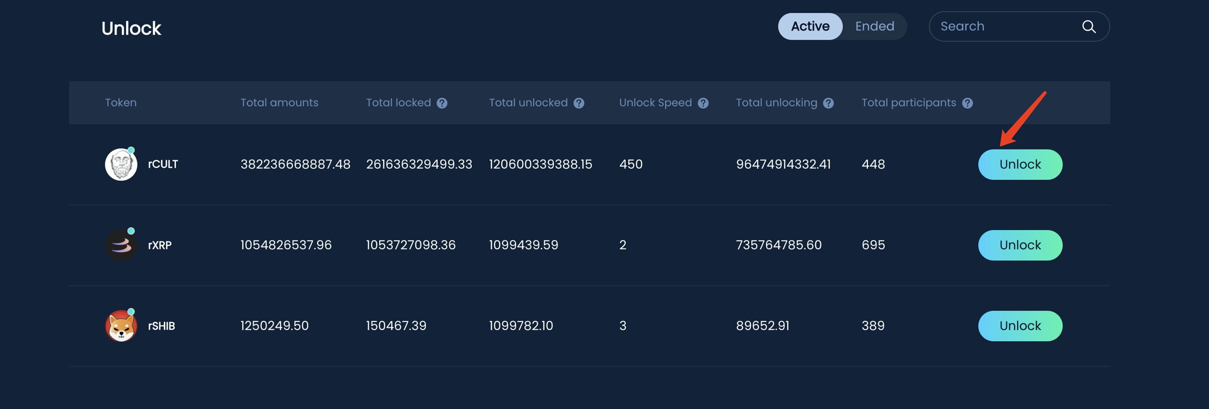The image size is (1209, 409).
Task: Focus the Search input field
Action: point(1004,27)
